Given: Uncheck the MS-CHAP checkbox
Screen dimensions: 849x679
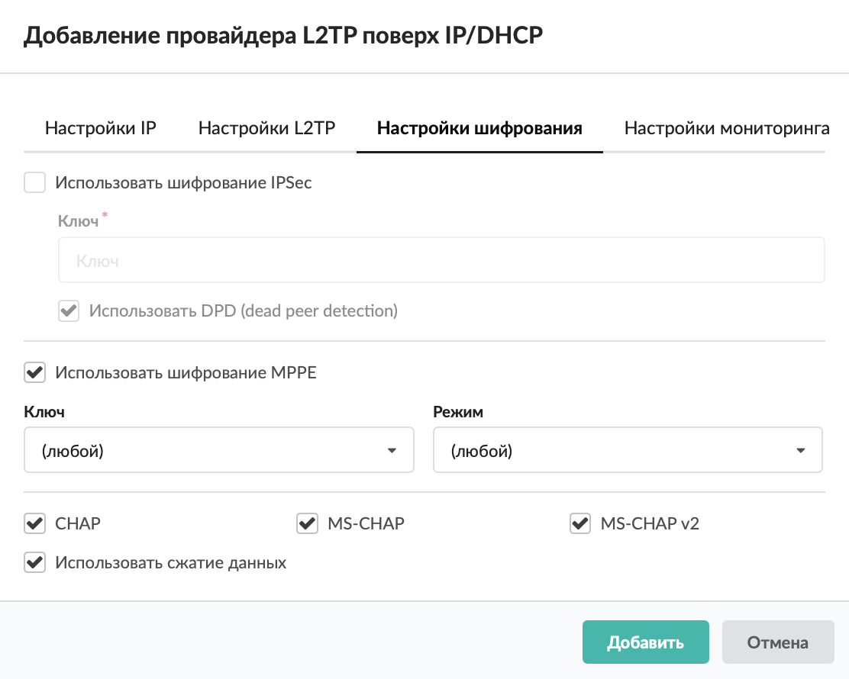Looking at the screenshot, I should click(x=307, y=523).
